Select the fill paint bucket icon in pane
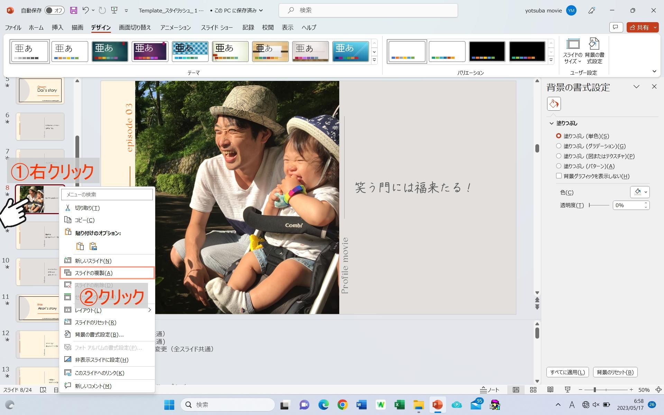Screen dimensions: 664x415 click(554, 104)
